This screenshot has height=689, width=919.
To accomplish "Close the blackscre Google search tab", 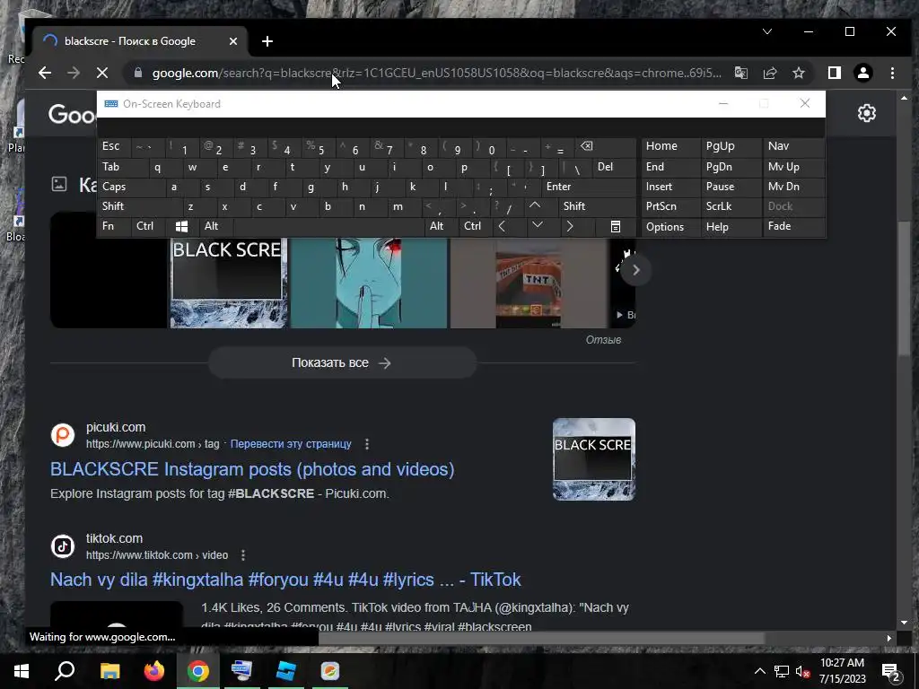I will coord(232,41).
